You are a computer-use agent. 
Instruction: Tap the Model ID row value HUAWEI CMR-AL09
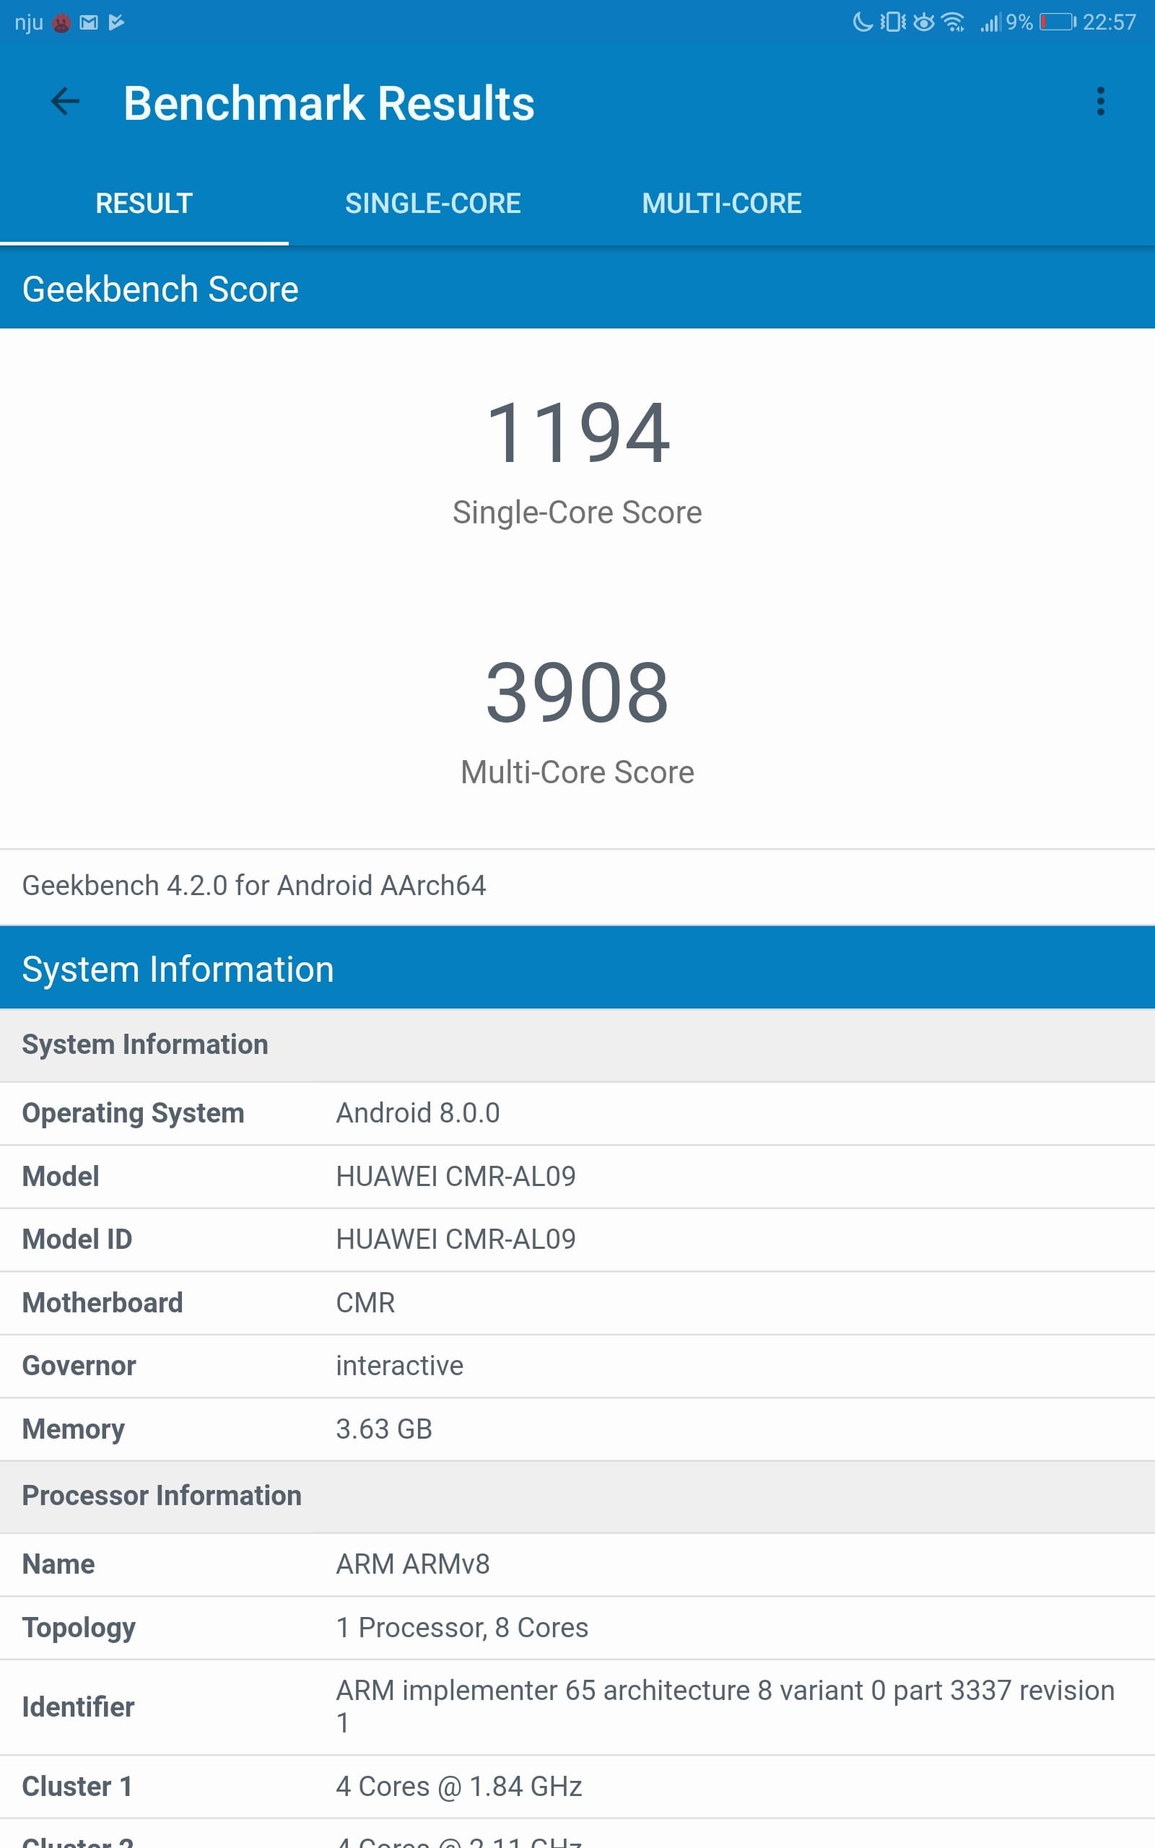point(456,1239)
